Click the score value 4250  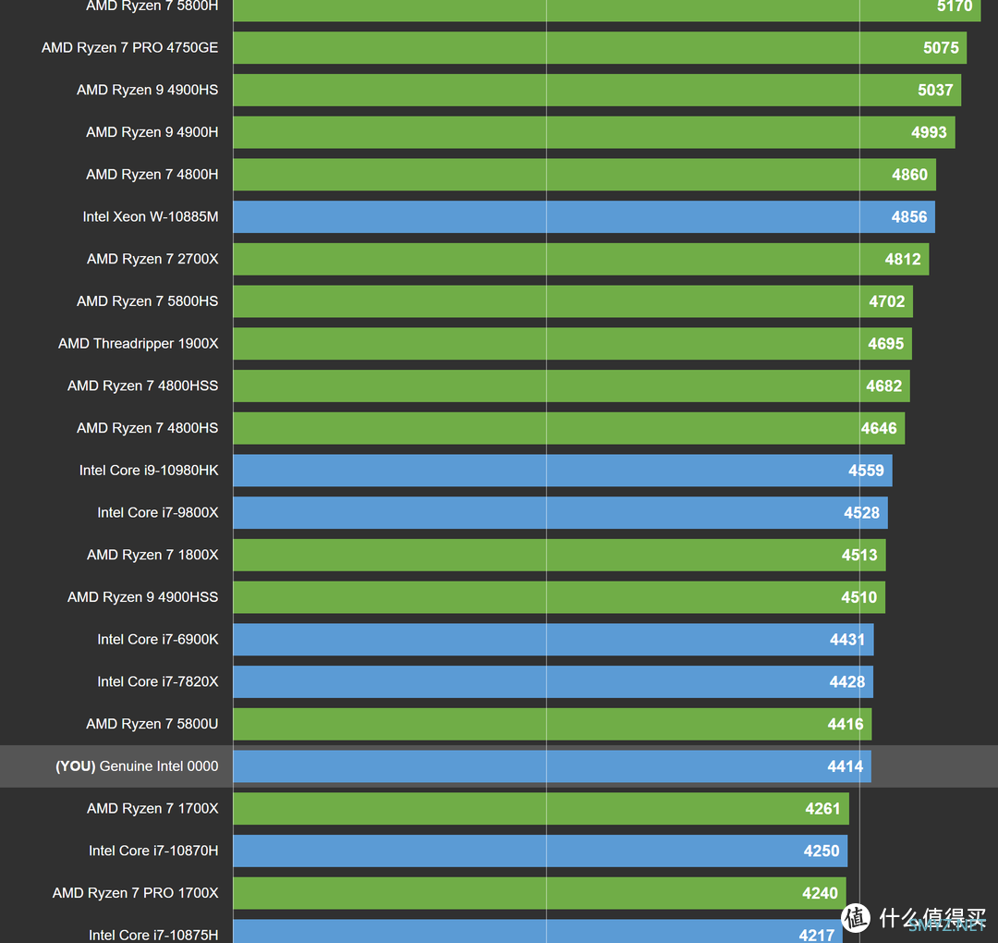pos(822,851)
